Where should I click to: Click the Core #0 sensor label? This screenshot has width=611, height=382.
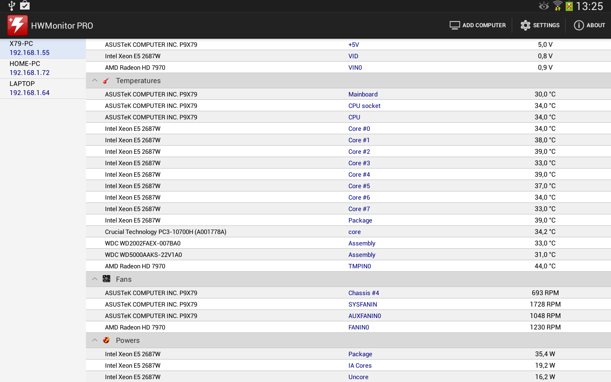click(x=359, y=128)
